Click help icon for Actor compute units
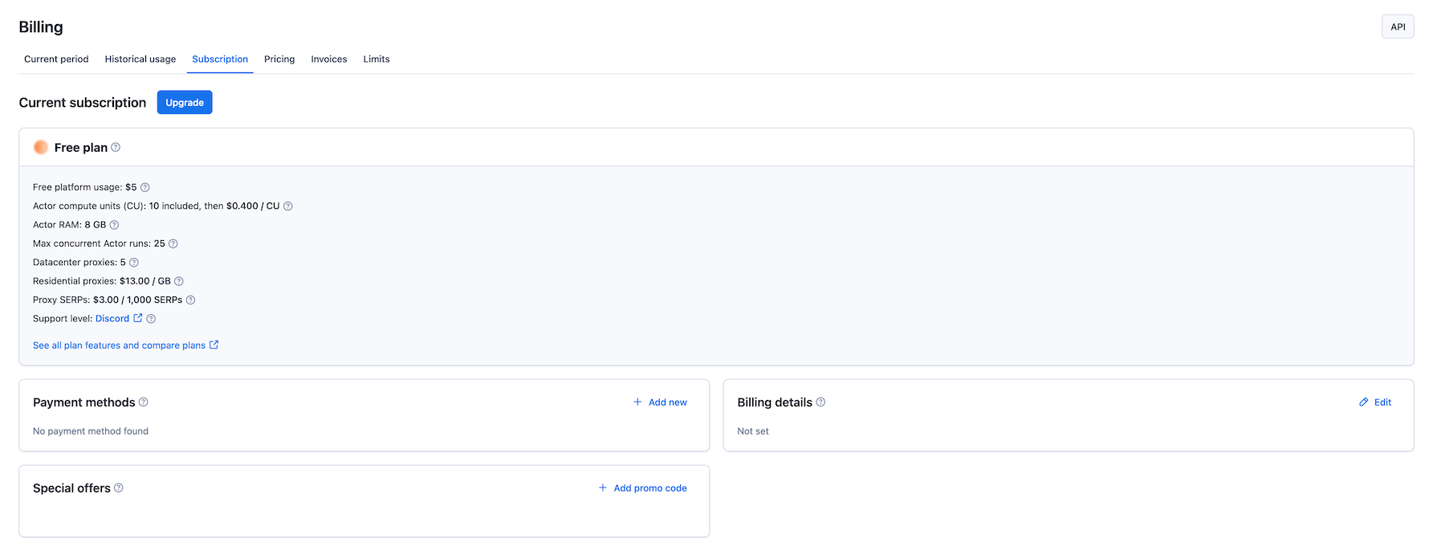 (x=288, y=206)
